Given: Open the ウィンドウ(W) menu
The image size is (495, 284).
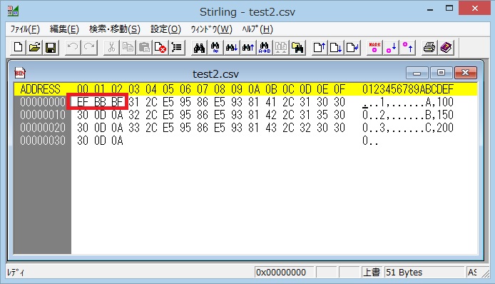Looking at the screenshot, I should 212,29.
